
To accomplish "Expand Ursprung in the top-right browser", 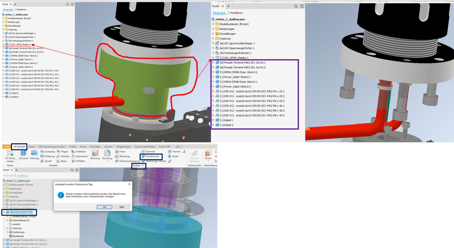I will [213, 39].
